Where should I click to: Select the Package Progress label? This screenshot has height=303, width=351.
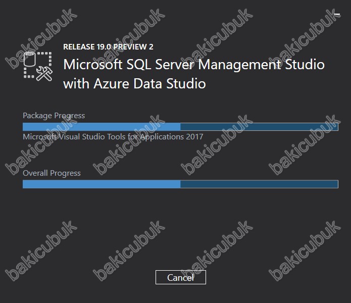tap(54, 116)
